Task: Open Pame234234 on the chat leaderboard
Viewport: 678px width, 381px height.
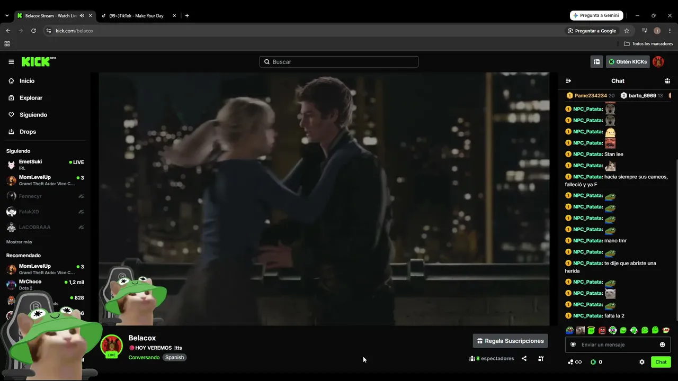Action: click(x=591, y=96)
